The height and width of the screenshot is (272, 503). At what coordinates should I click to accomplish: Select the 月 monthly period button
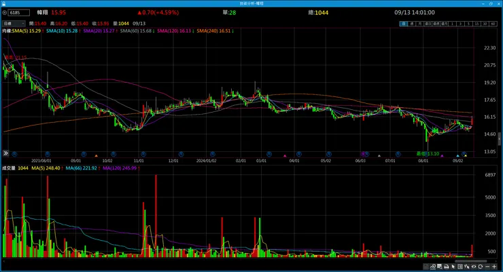pos(420,24)
